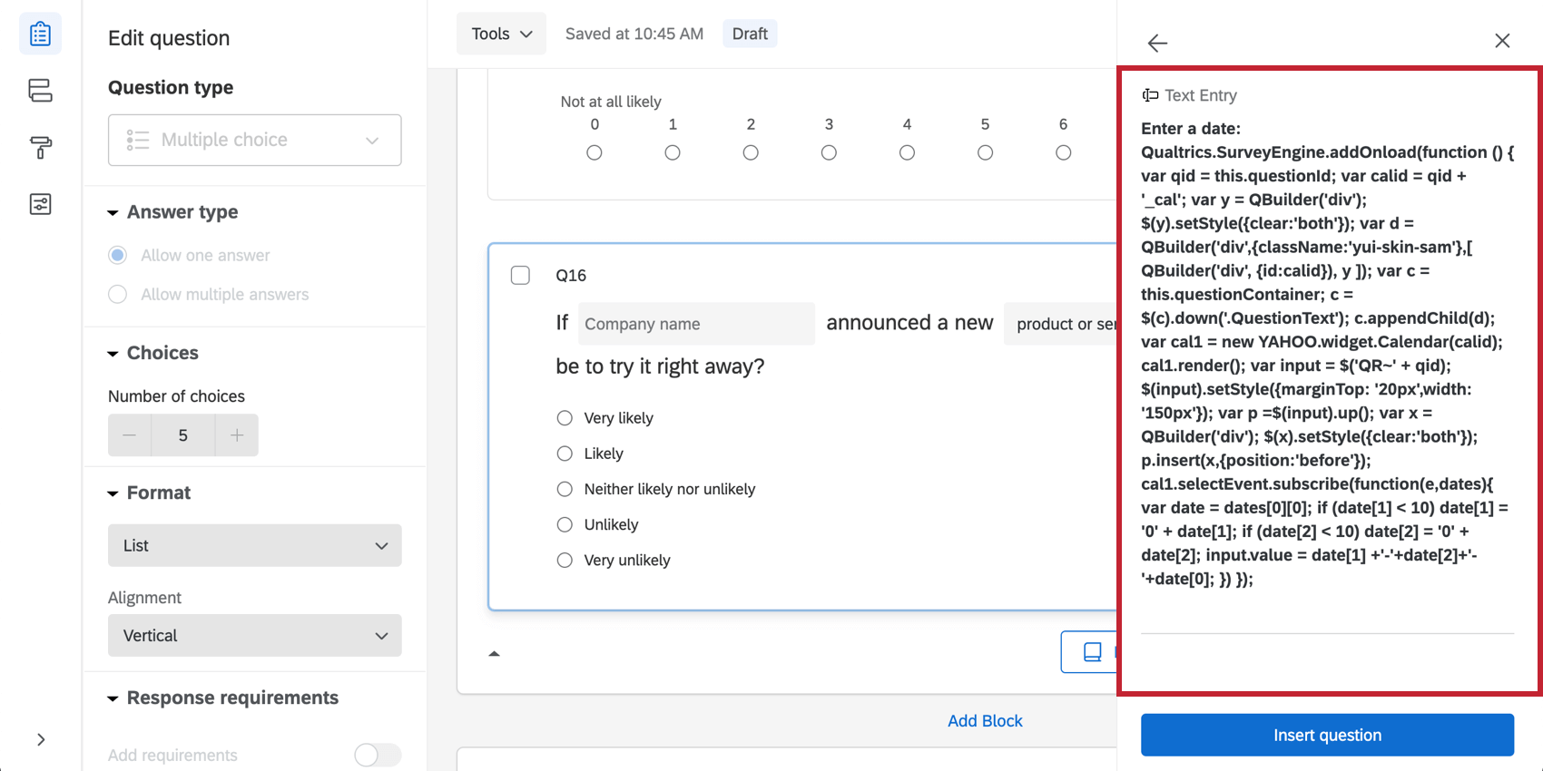This screenshot has height=771, width=1543.
Task: Click the library icon button below Q16
Action: (x=1092, y=651)
